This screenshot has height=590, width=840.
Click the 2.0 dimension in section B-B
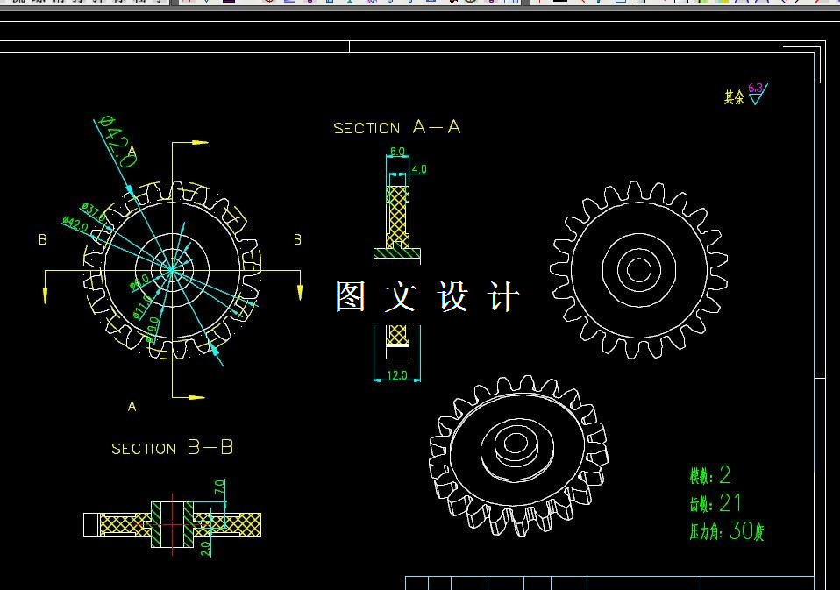pos(205,549)
